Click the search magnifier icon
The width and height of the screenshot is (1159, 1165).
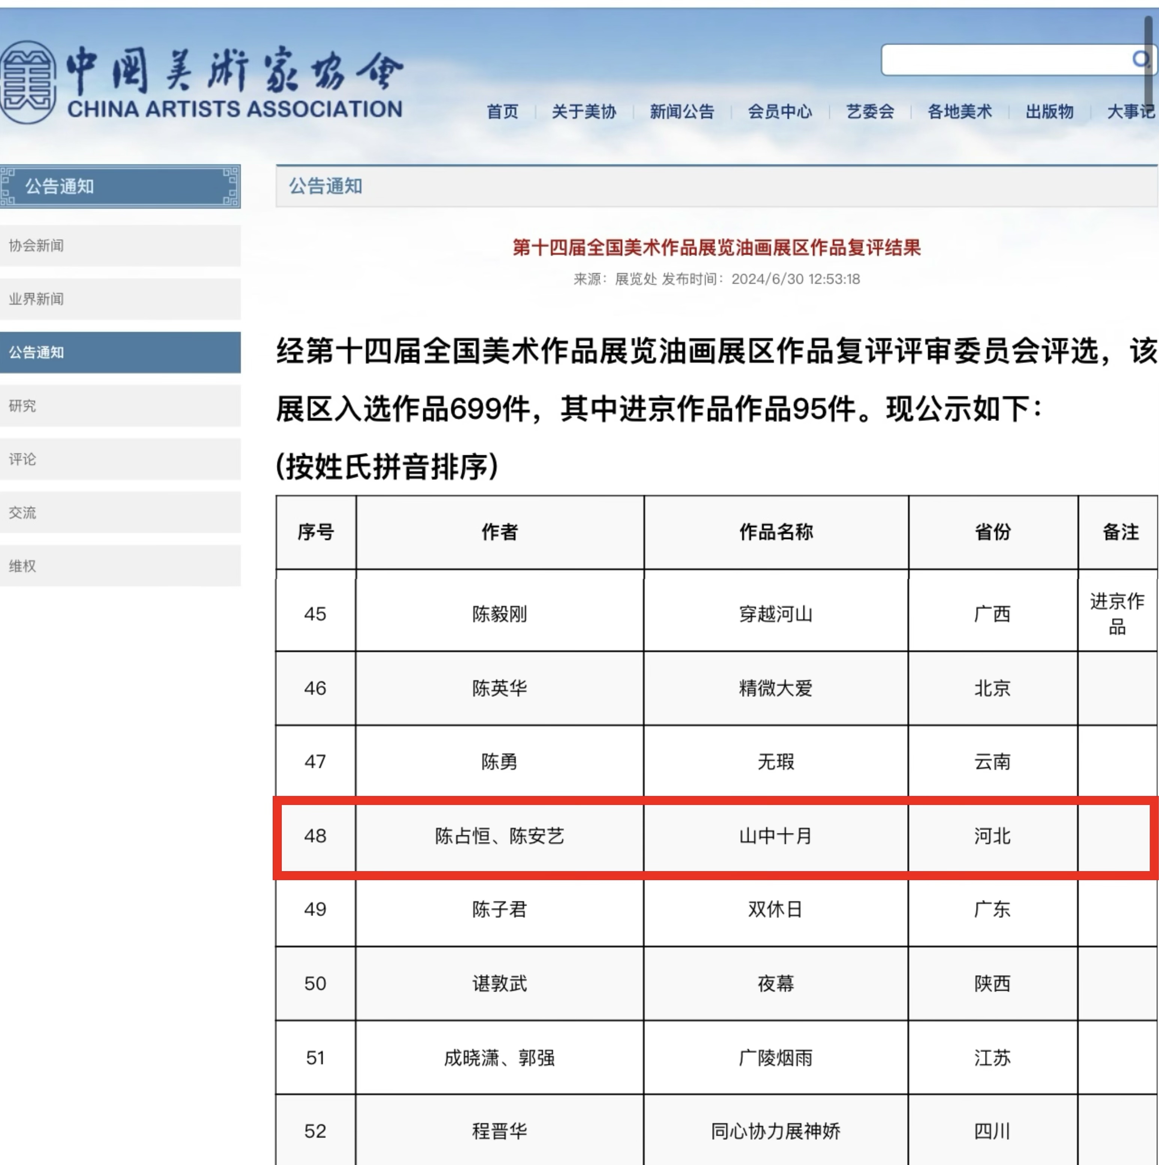(1140, 59)
